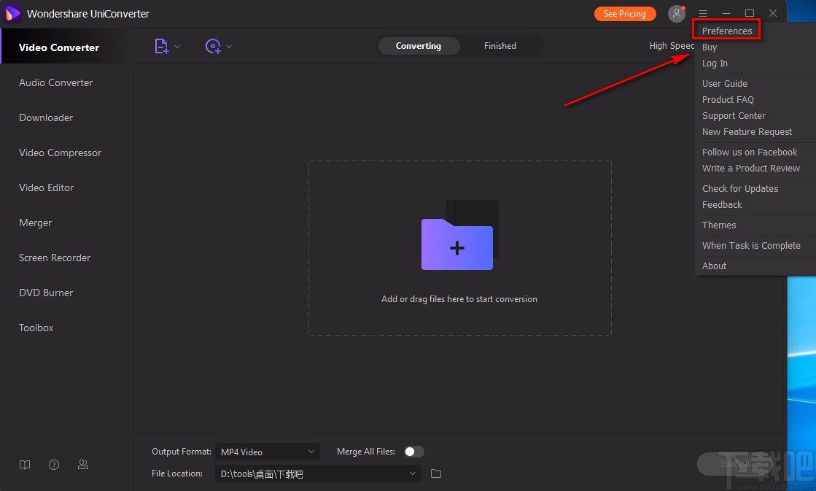The height and width of the screenshot is (491, 816).
Task: Open the user account avatar icon
Action: tap(676, 14)
